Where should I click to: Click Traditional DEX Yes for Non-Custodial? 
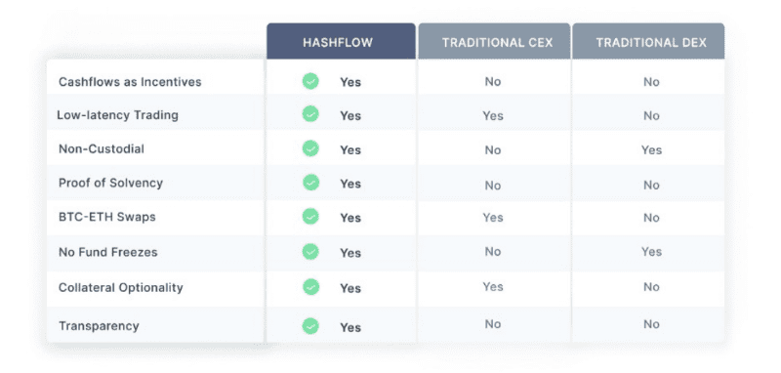coord(651,150)
